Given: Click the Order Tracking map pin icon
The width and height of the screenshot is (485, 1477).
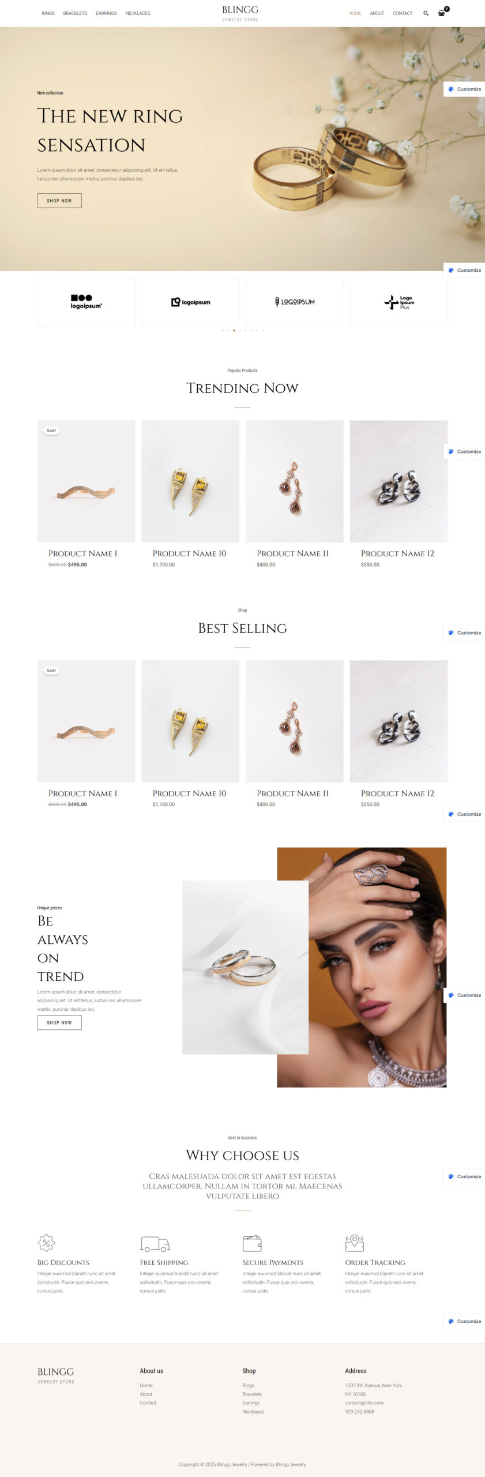Looking at the screenshot, I should [x=354, y=1242].
